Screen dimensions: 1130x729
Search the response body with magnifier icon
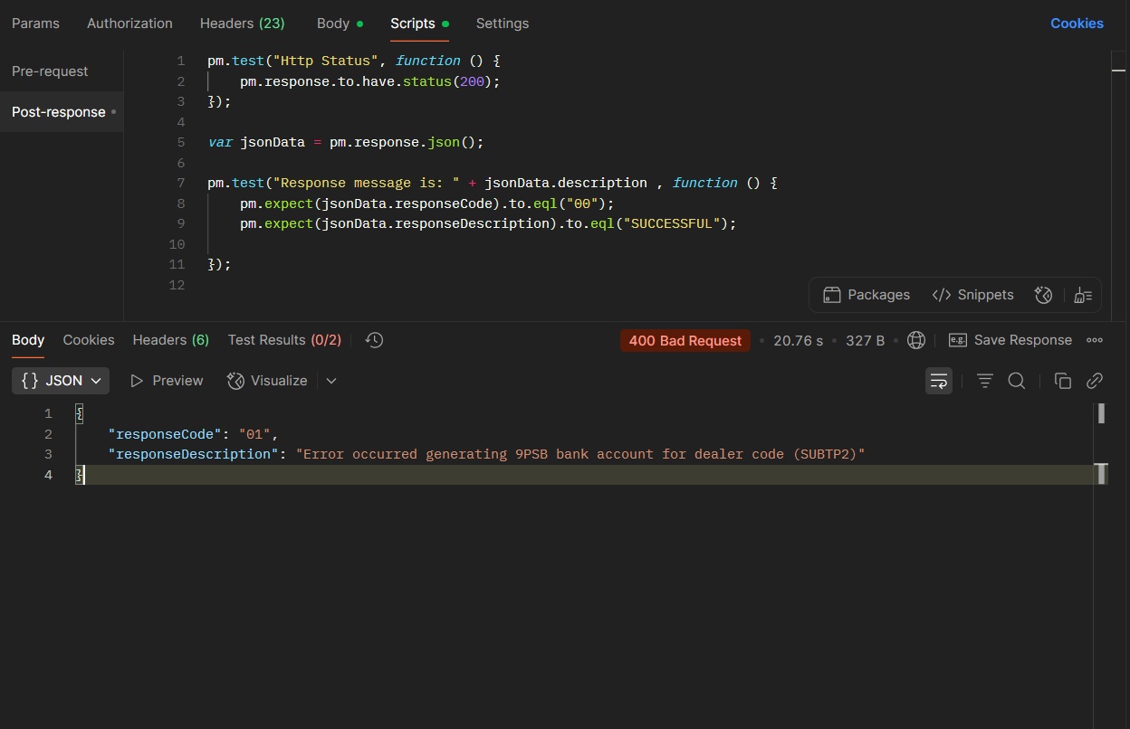(x=1017, y=381)
